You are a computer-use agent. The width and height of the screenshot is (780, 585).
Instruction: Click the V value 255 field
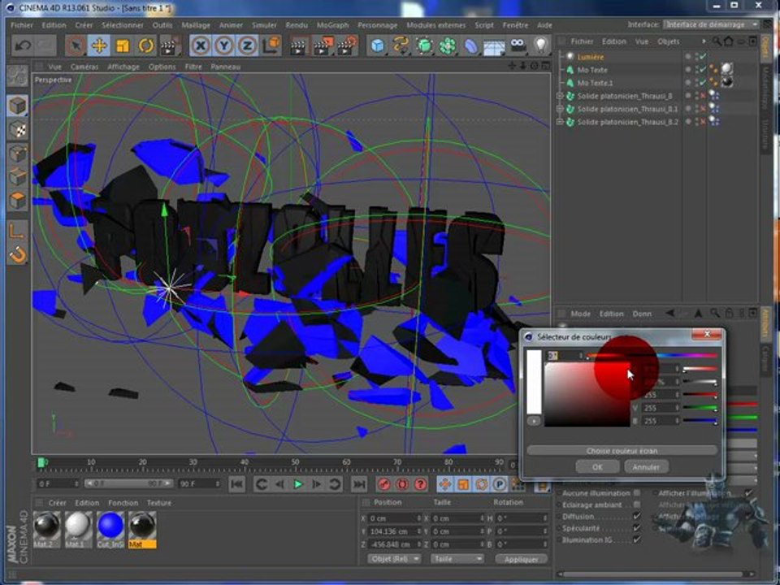(x=660, y=408)
